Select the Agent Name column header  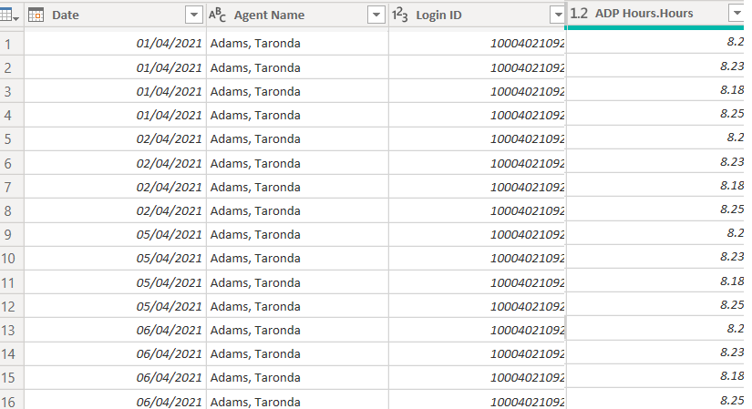tap(297, 15)
